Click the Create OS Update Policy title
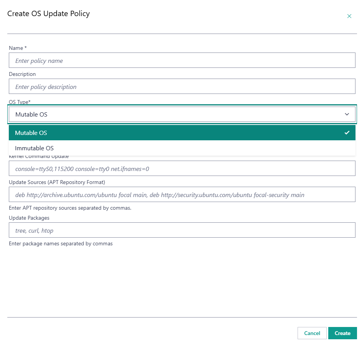This screenshot has height=345, width=362. (48, 13)
